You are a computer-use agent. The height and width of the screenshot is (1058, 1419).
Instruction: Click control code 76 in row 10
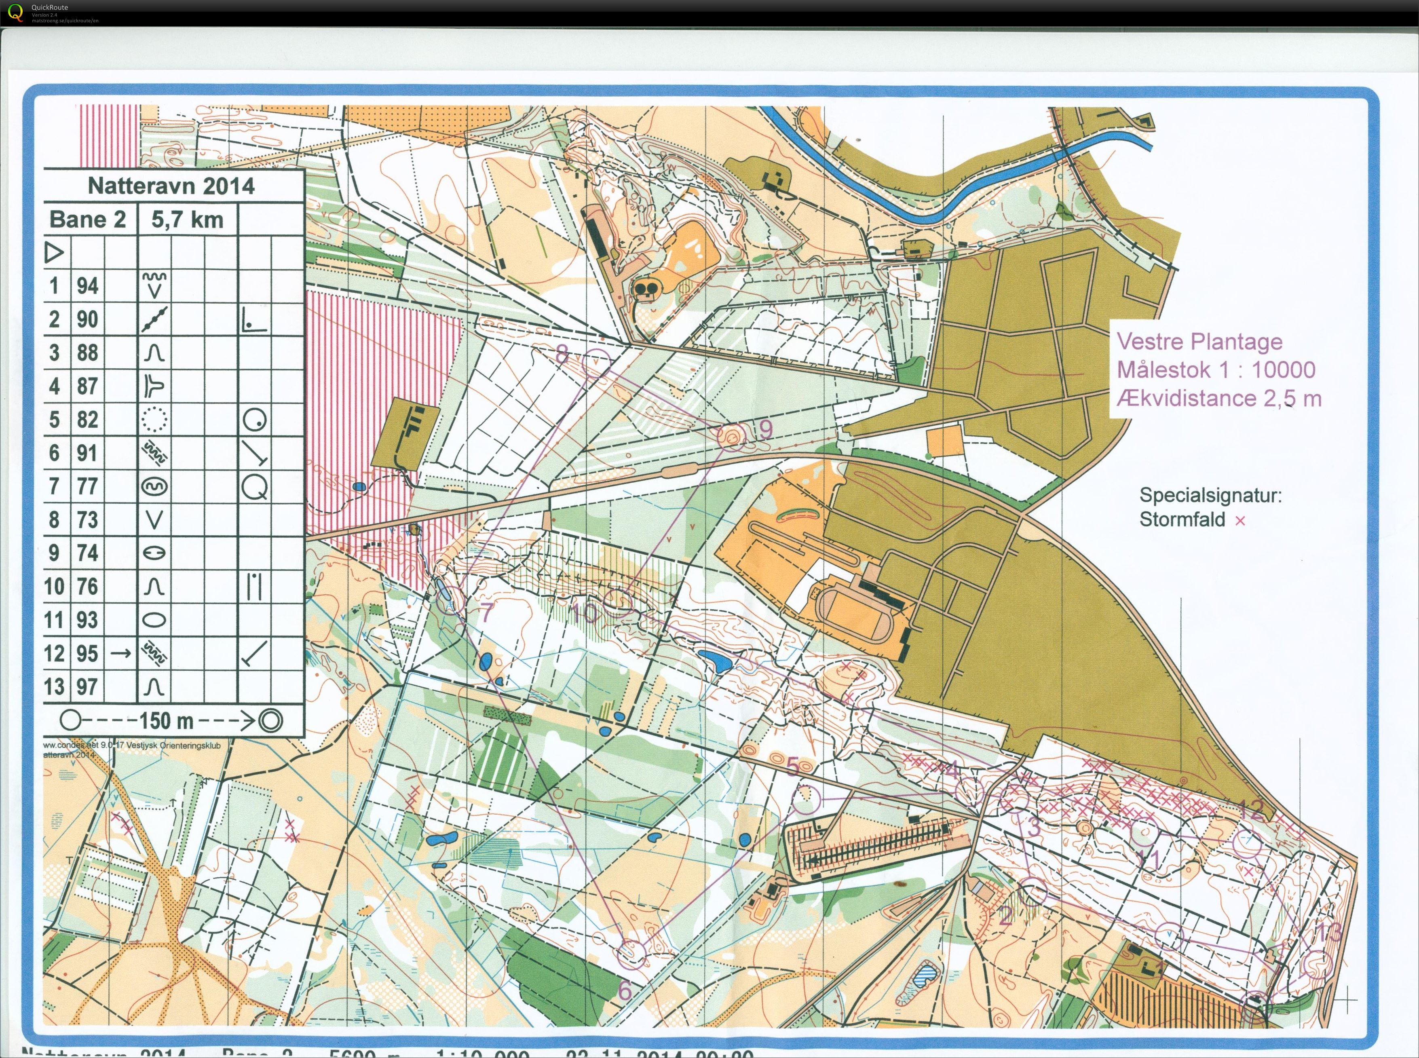[88, 586]
